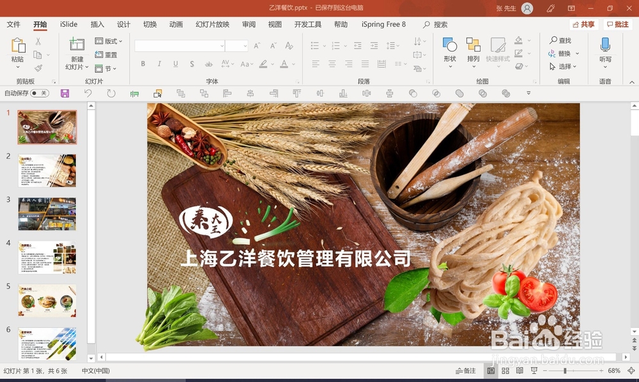639x382 pixels.
Task: Select slide 5 thumbnail
Action: [47, 300]
